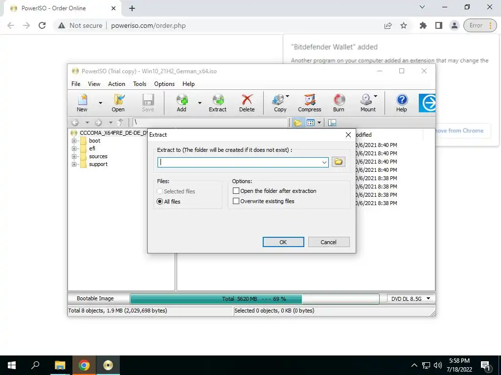Open a new Chrome tab
The height and width of the screenshot is (375, 501).
coord(132,9)
